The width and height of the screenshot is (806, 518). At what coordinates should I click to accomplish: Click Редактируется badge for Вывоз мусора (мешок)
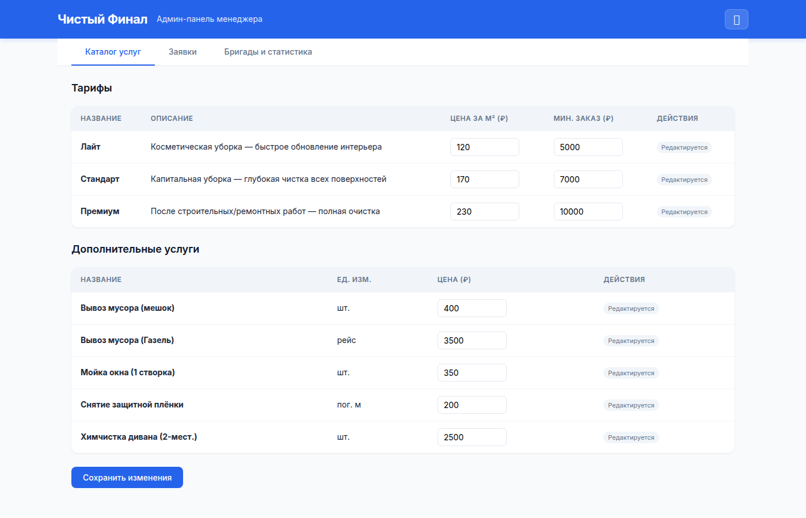click(x=631, y=308)
